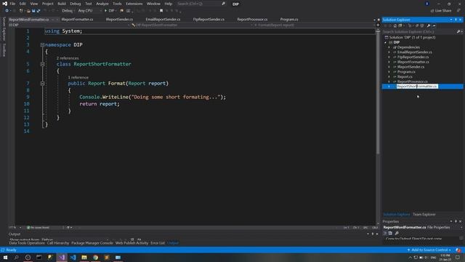Switch to the EmailReportSender.cs tab
The image size is (465, 262).
point(163,20)
